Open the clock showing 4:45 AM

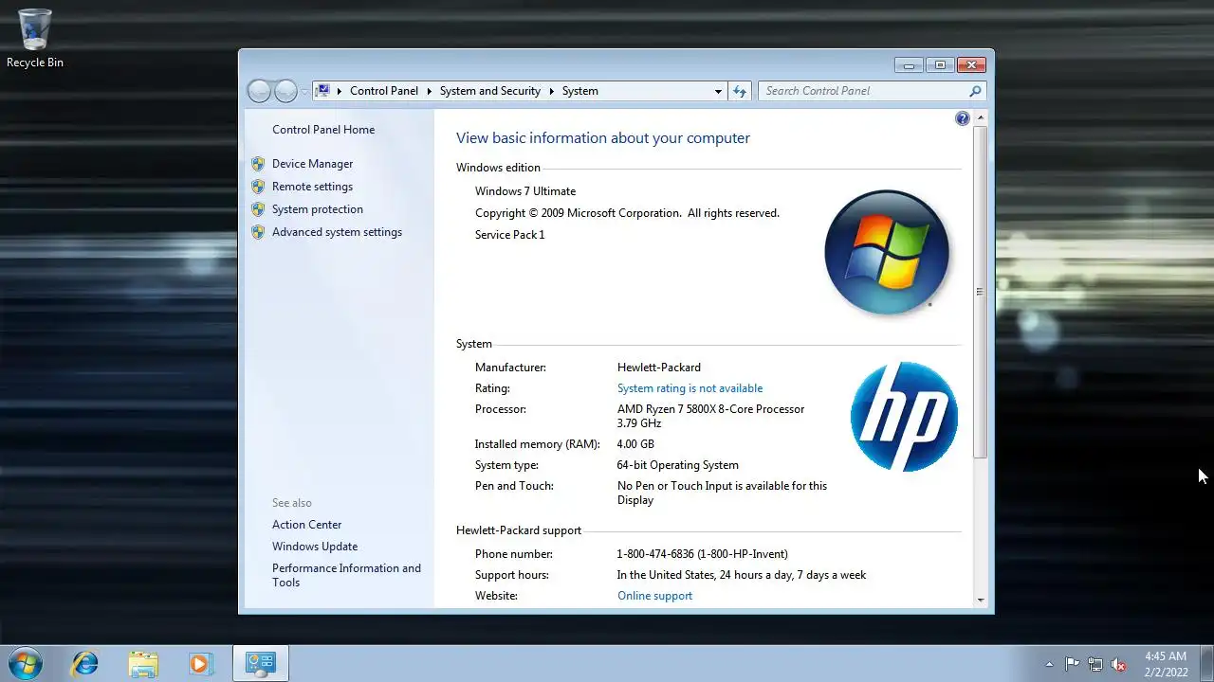click(1165, 663)
